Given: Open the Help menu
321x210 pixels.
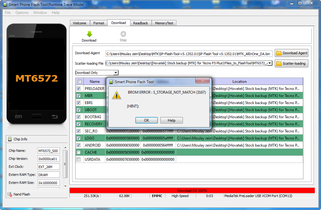Looking at the screenshot, I should pos(56,13).
